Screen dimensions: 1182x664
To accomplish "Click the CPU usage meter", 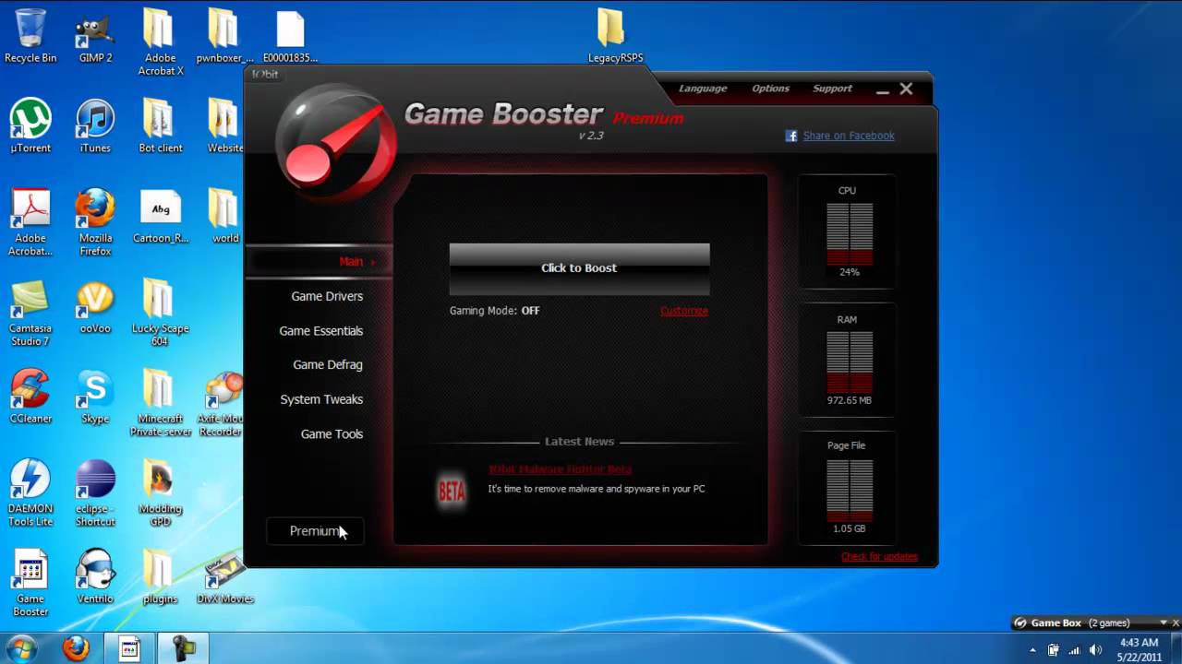I will [x=848, y=232].
